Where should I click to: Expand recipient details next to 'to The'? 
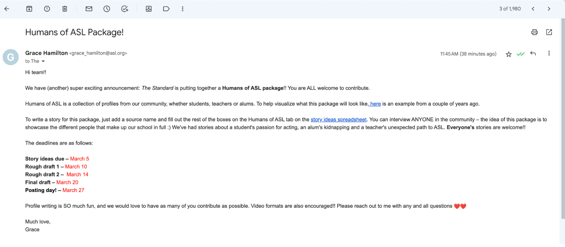click(x=43, y=61)
